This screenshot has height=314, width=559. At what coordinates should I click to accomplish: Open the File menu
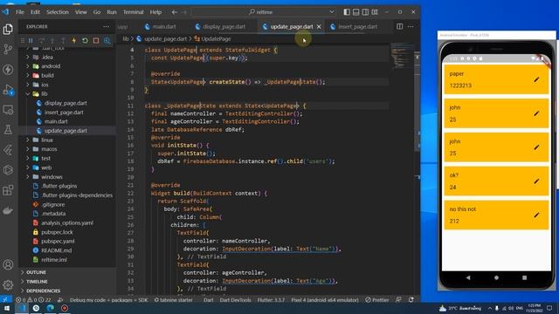click(x=20, y=12)
